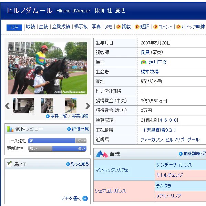The height and width of the screenshot is (206, 206).
Task: Open owner 蛭川正文 link
Action: (158, 62)
